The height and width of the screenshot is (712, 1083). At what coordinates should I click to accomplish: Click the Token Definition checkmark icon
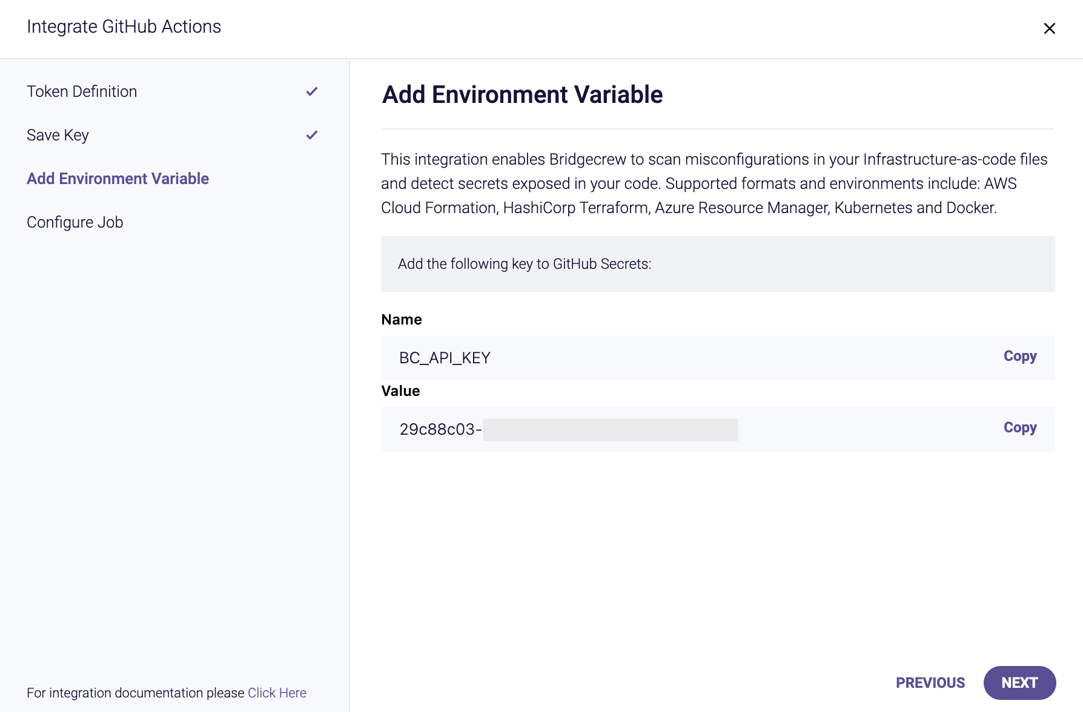[311, 91]
